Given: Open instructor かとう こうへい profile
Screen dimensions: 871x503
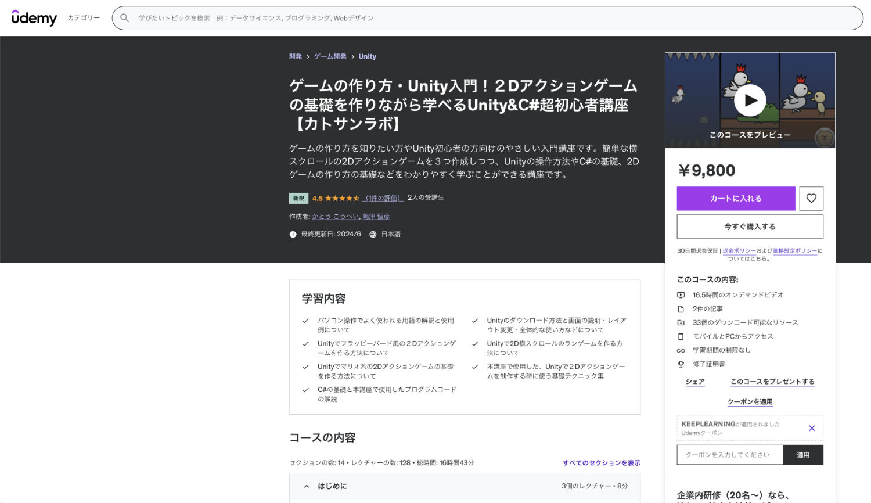Looking at the screenshot, I should coord(336,217).
